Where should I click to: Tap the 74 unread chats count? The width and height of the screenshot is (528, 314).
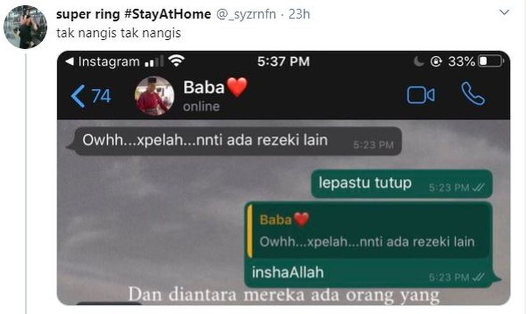(101, 96)
